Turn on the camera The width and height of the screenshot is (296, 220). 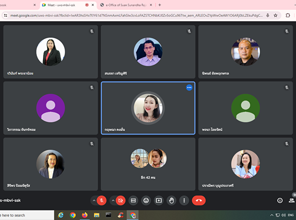[x=121, y=201]
